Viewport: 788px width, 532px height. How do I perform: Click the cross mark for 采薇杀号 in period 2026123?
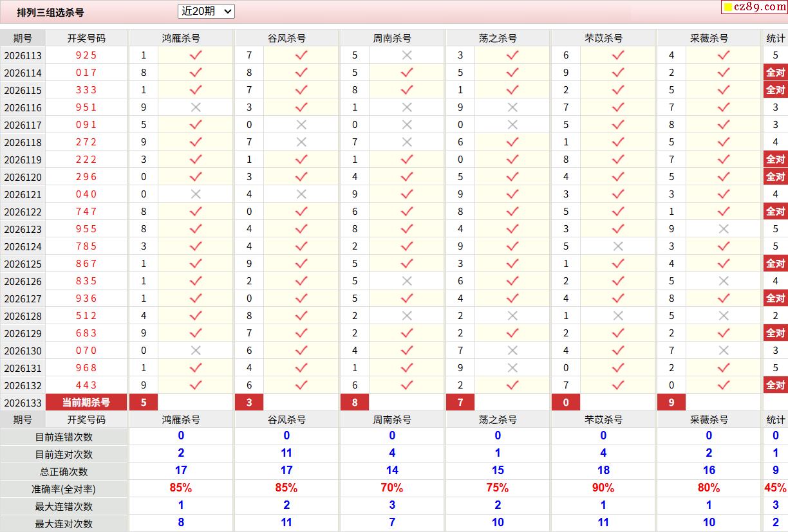click(724, 229)
